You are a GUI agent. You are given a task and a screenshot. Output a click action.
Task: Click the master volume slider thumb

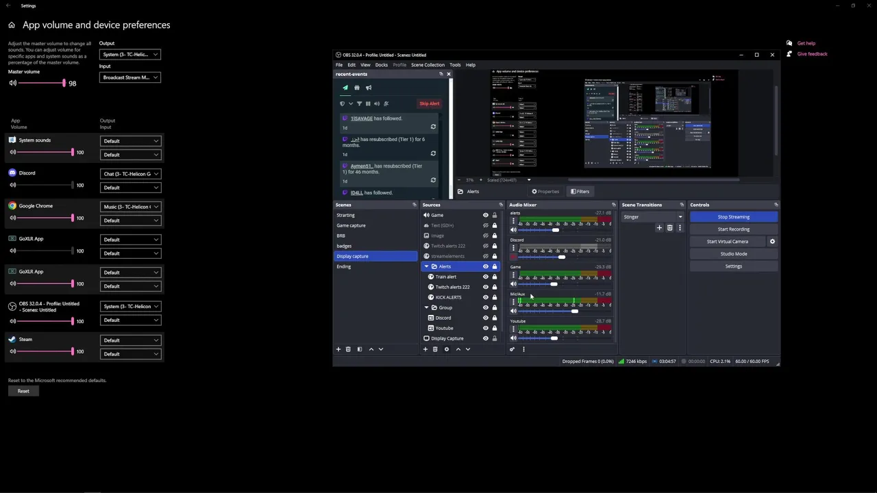[x=64, y=83]
